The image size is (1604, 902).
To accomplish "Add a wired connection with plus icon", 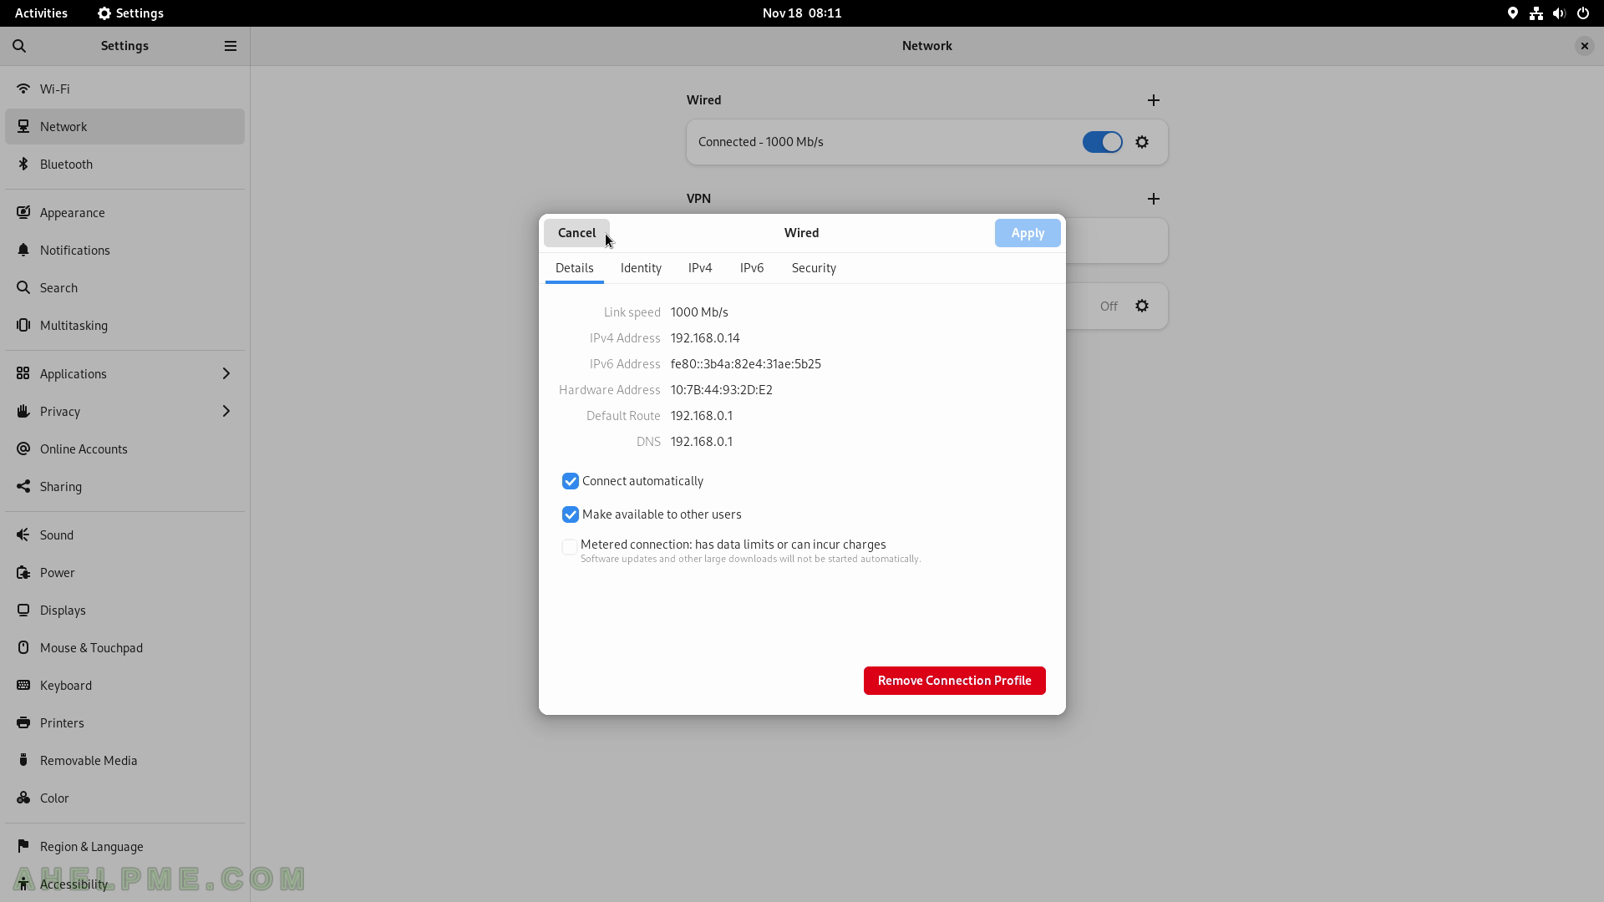I will click(x=1154, y=100).
